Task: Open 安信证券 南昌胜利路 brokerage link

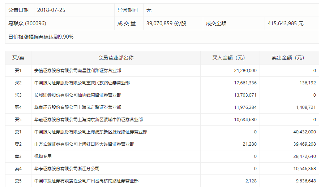Action: pos(77,71)
